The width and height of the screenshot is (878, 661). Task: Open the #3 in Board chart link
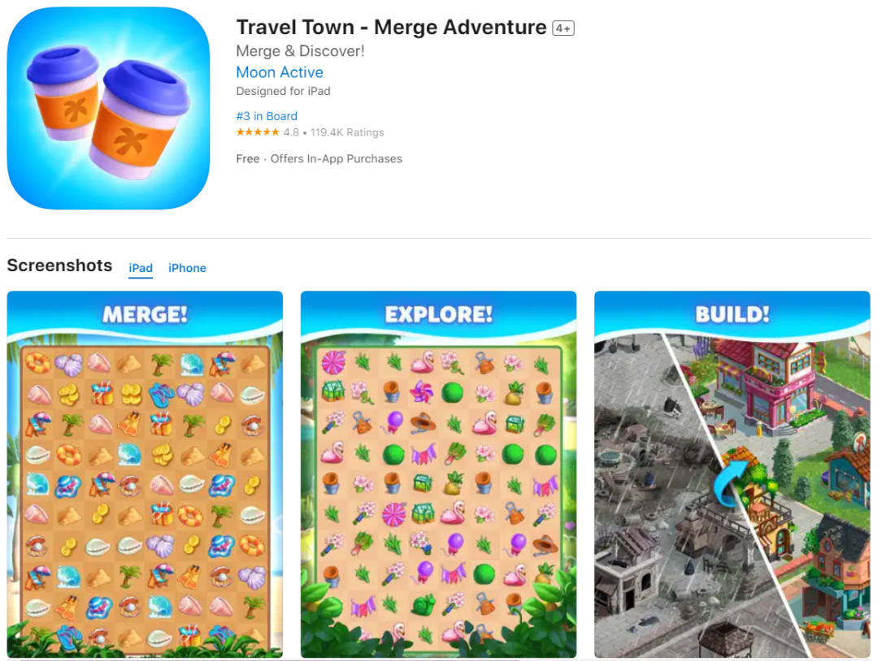pos(267,116)
